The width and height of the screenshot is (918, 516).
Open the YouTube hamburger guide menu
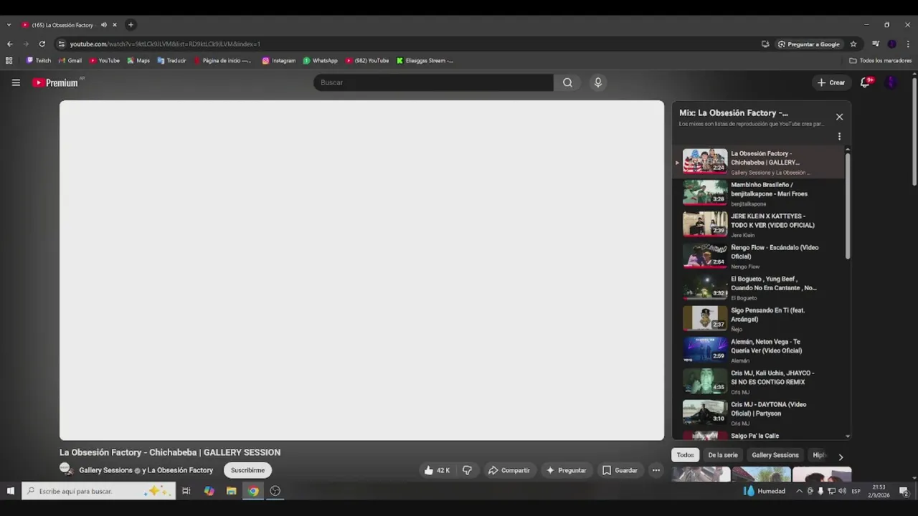(16, 82)
